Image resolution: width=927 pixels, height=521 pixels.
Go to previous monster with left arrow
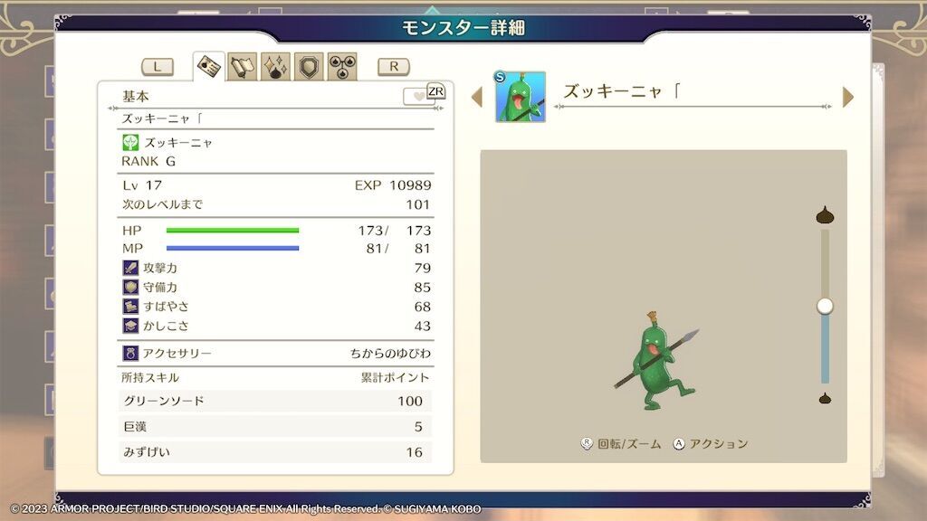click(477, 97)
